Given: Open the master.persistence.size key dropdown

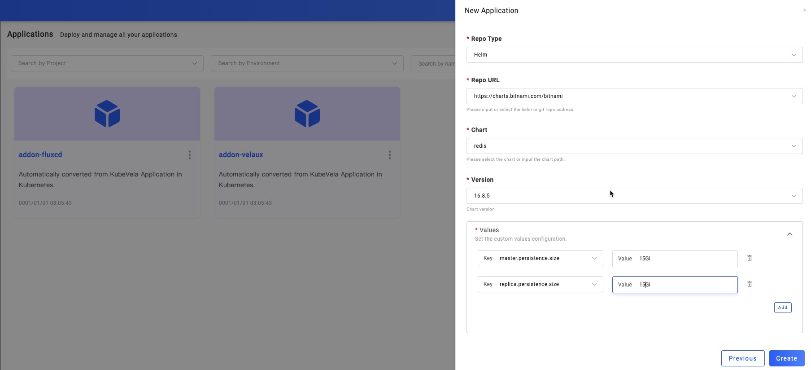Looking at the screenshot, I should tap(541, 258).
